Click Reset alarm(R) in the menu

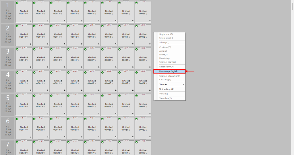[x=166, y=67]
